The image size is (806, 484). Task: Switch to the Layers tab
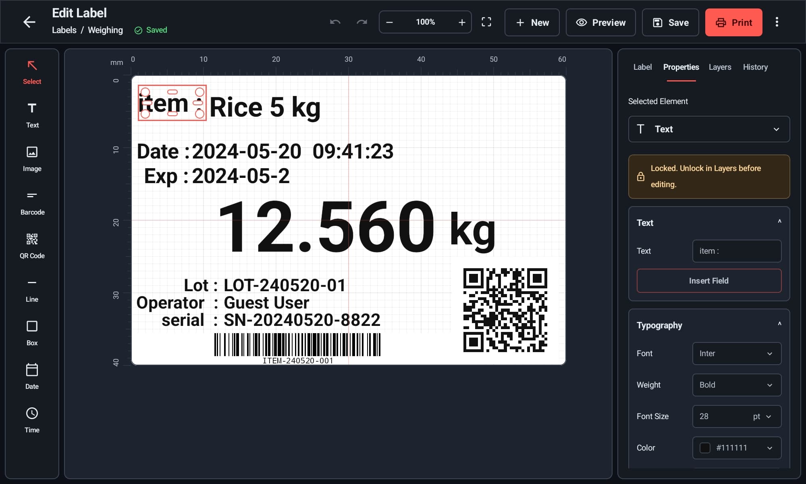720,67
